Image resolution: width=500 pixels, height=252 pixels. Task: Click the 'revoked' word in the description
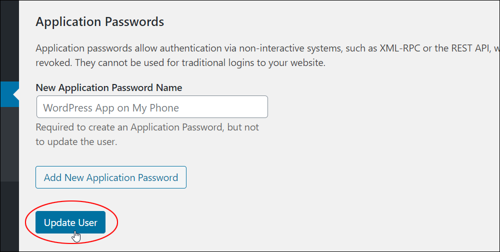53,63
